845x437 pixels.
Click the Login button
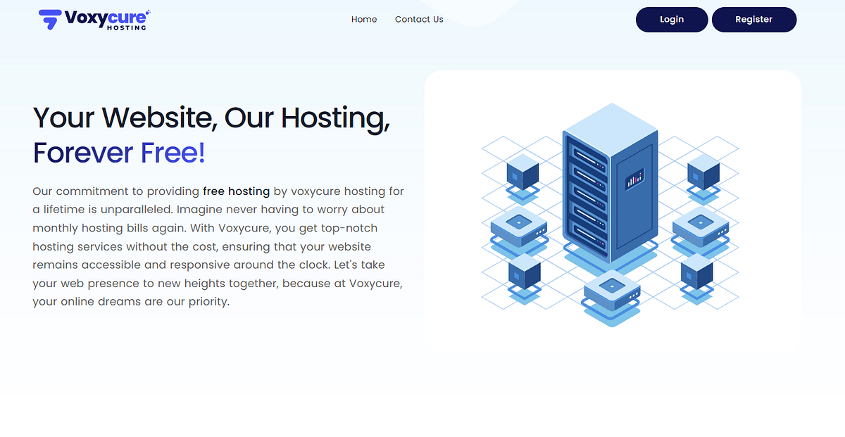tap(671, 20)
